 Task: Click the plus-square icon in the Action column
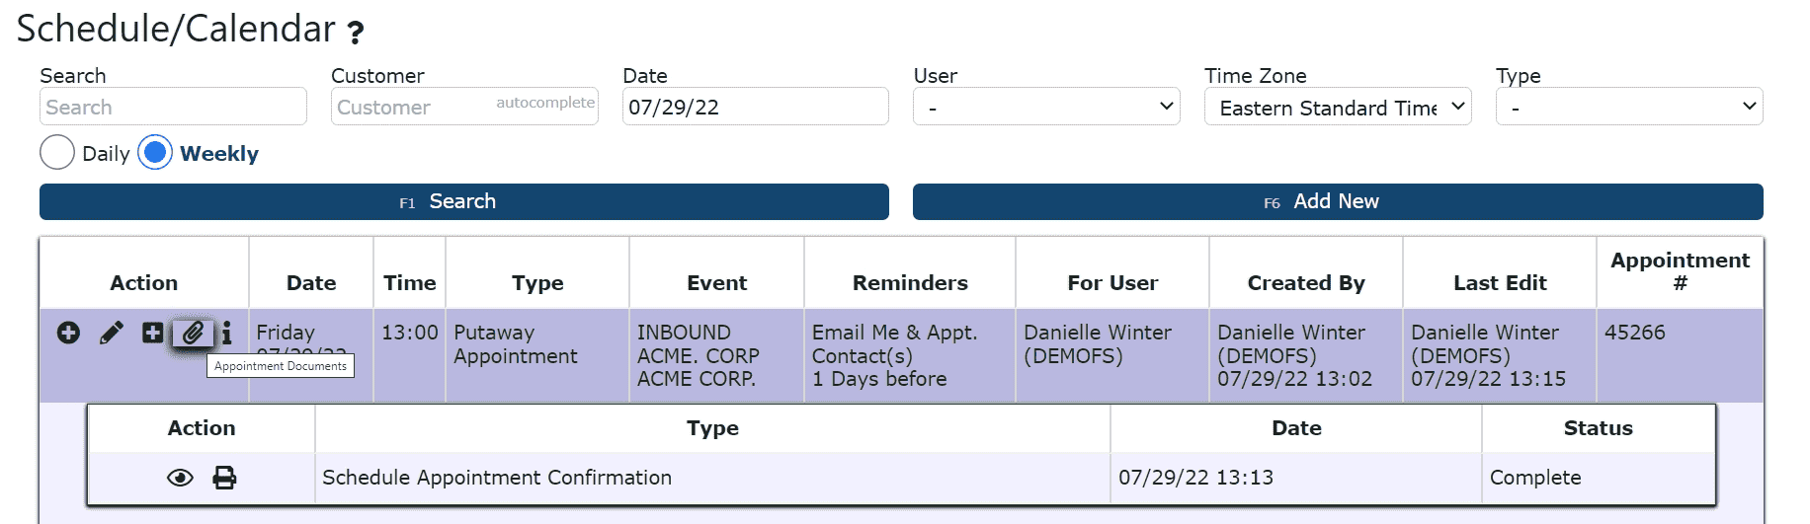(x=153, y=334)
